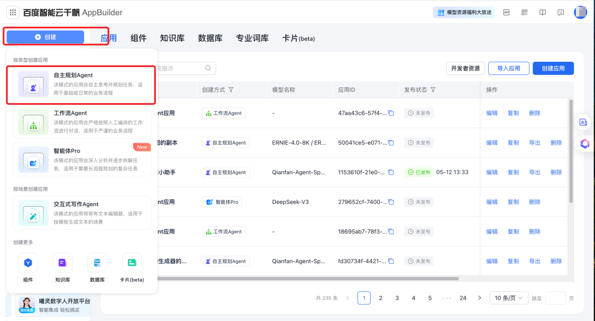Click 删除 for app fd30734f-4421

[x=556, y=261]
